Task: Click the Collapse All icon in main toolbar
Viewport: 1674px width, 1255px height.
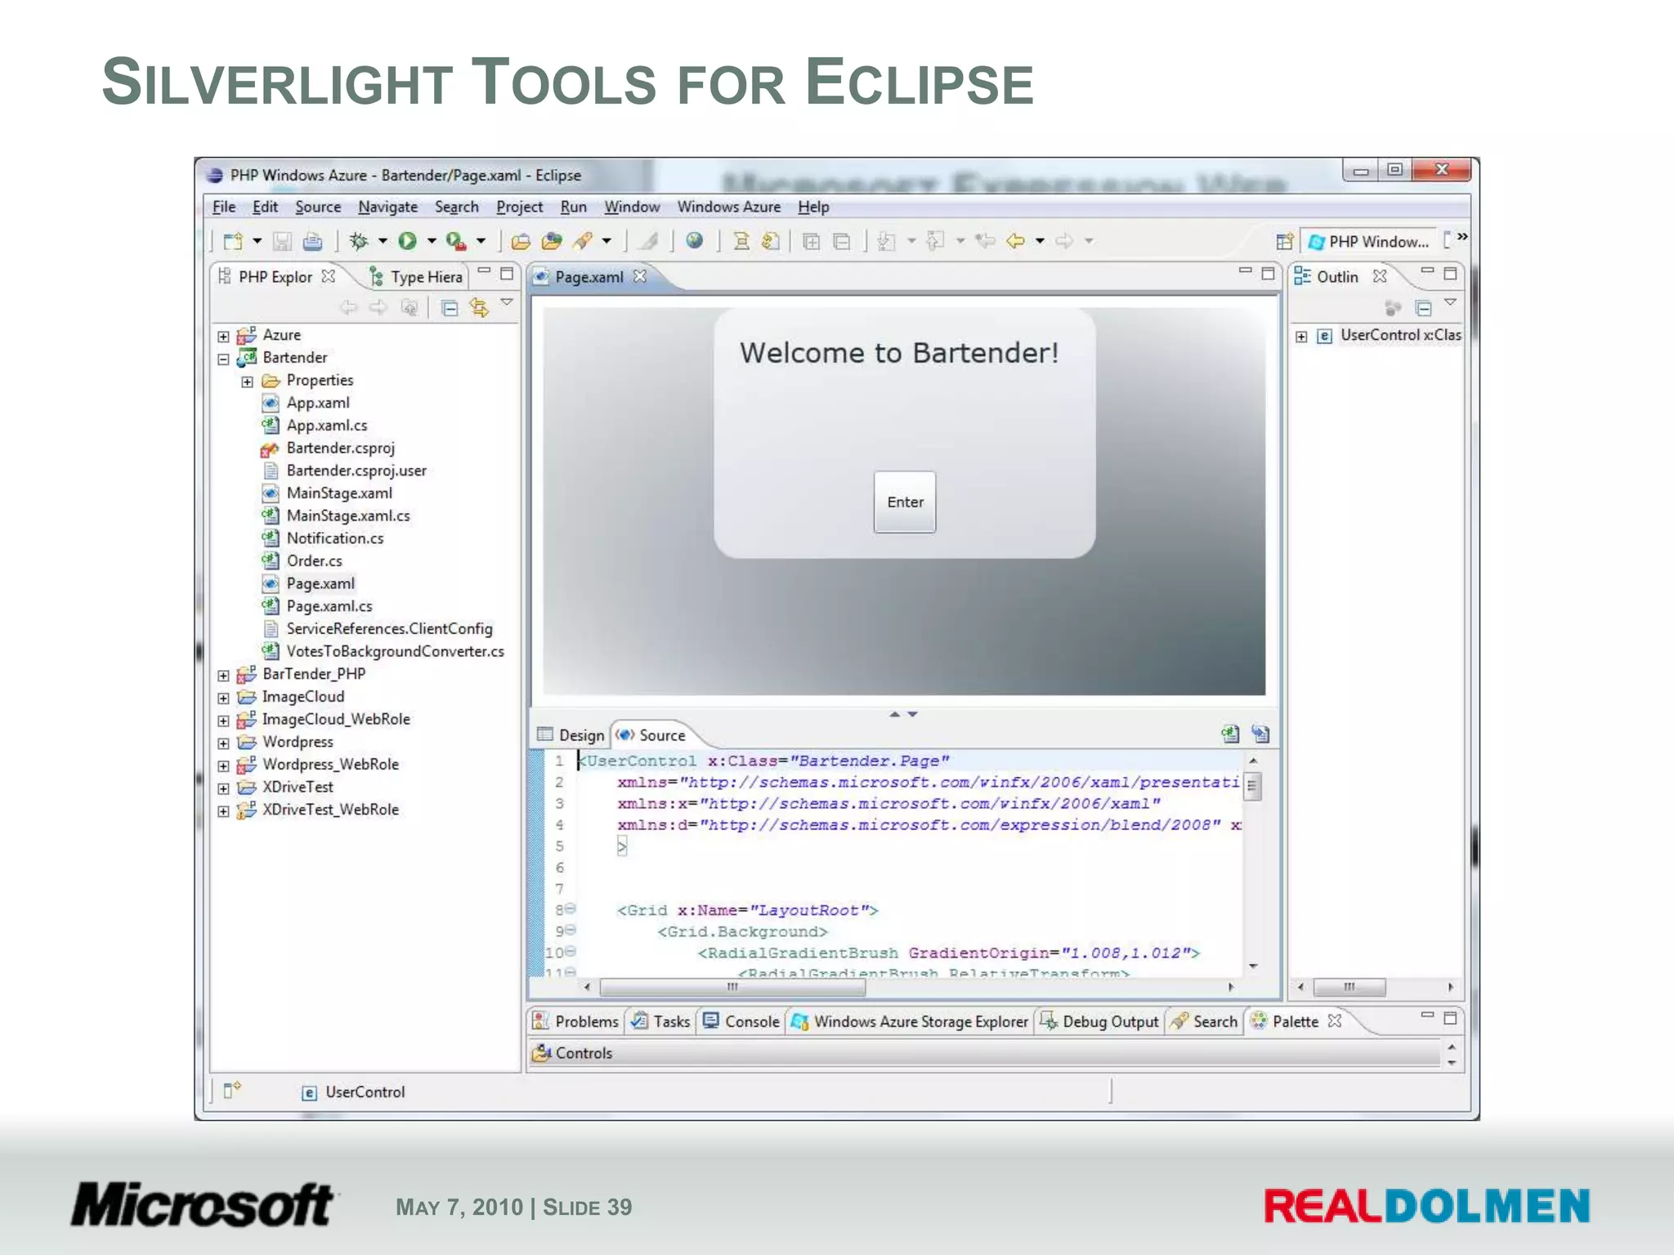Action: click(842, 241)
